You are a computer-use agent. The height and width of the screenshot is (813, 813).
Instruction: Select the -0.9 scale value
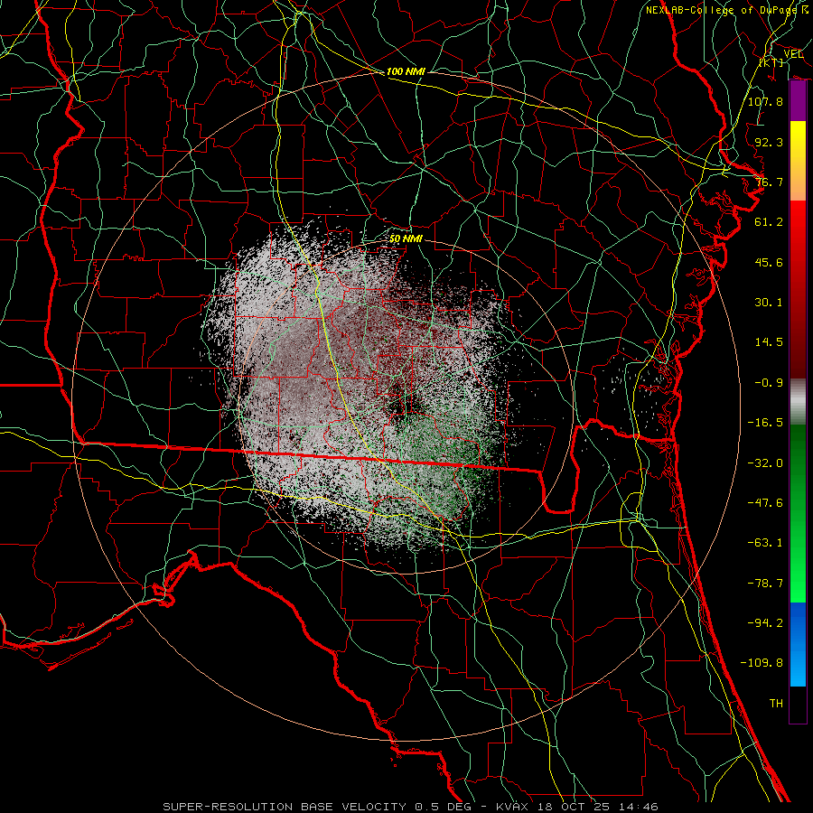pyautogui.click(x=769, y=383)
